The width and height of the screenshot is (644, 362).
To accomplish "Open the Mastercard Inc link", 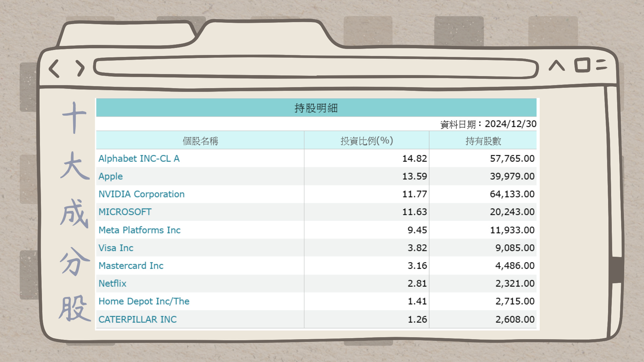I will tap(131, 265).
